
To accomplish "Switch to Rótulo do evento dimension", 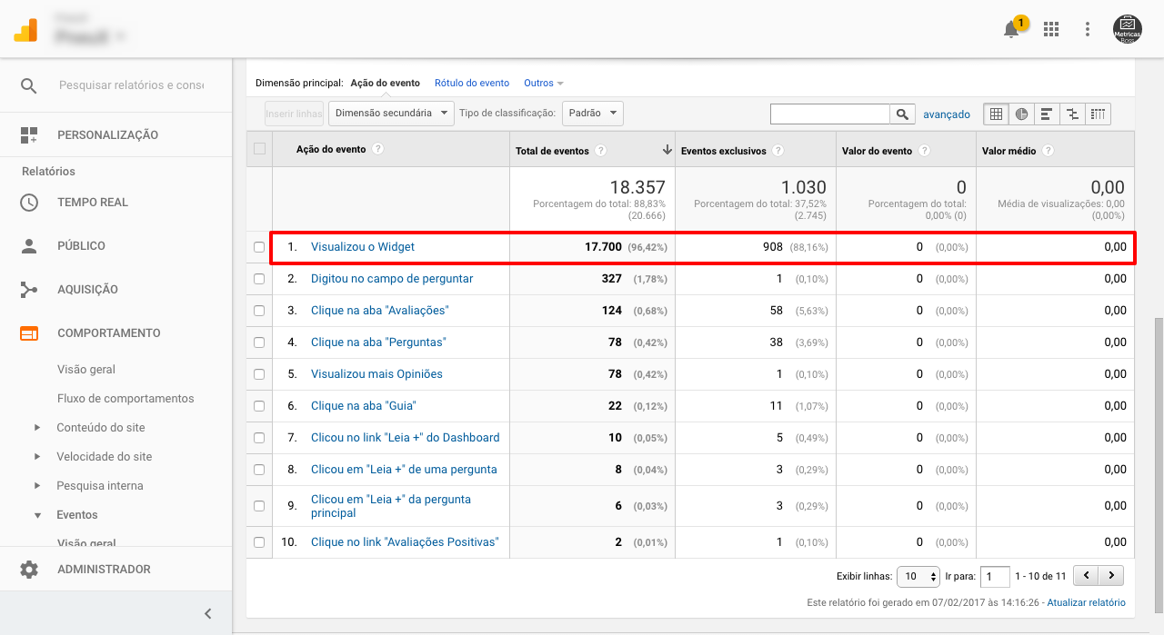I will 471,83.
